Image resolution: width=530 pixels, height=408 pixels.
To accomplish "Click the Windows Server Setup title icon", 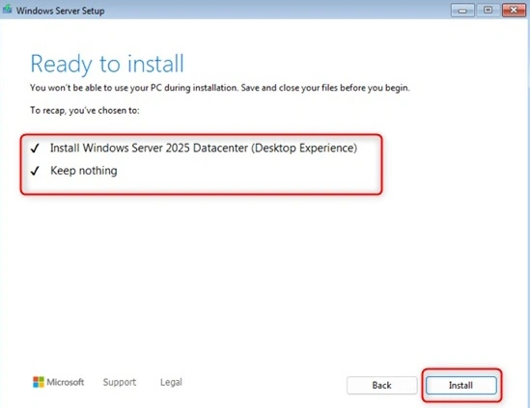I will (x=8, y=10).
